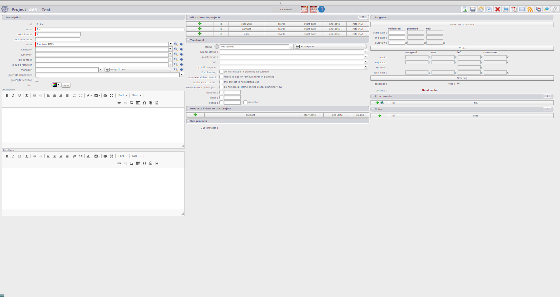Open the Font dropdown in the description editor
Screen dimensions: 560x297
(123, 96)
